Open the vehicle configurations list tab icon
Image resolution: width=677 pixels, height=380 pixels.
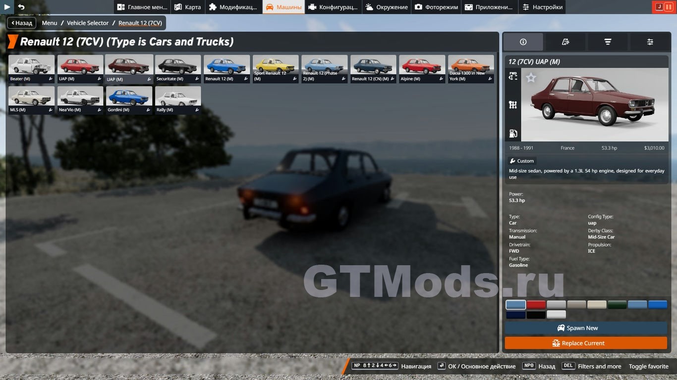click(565, 42)
